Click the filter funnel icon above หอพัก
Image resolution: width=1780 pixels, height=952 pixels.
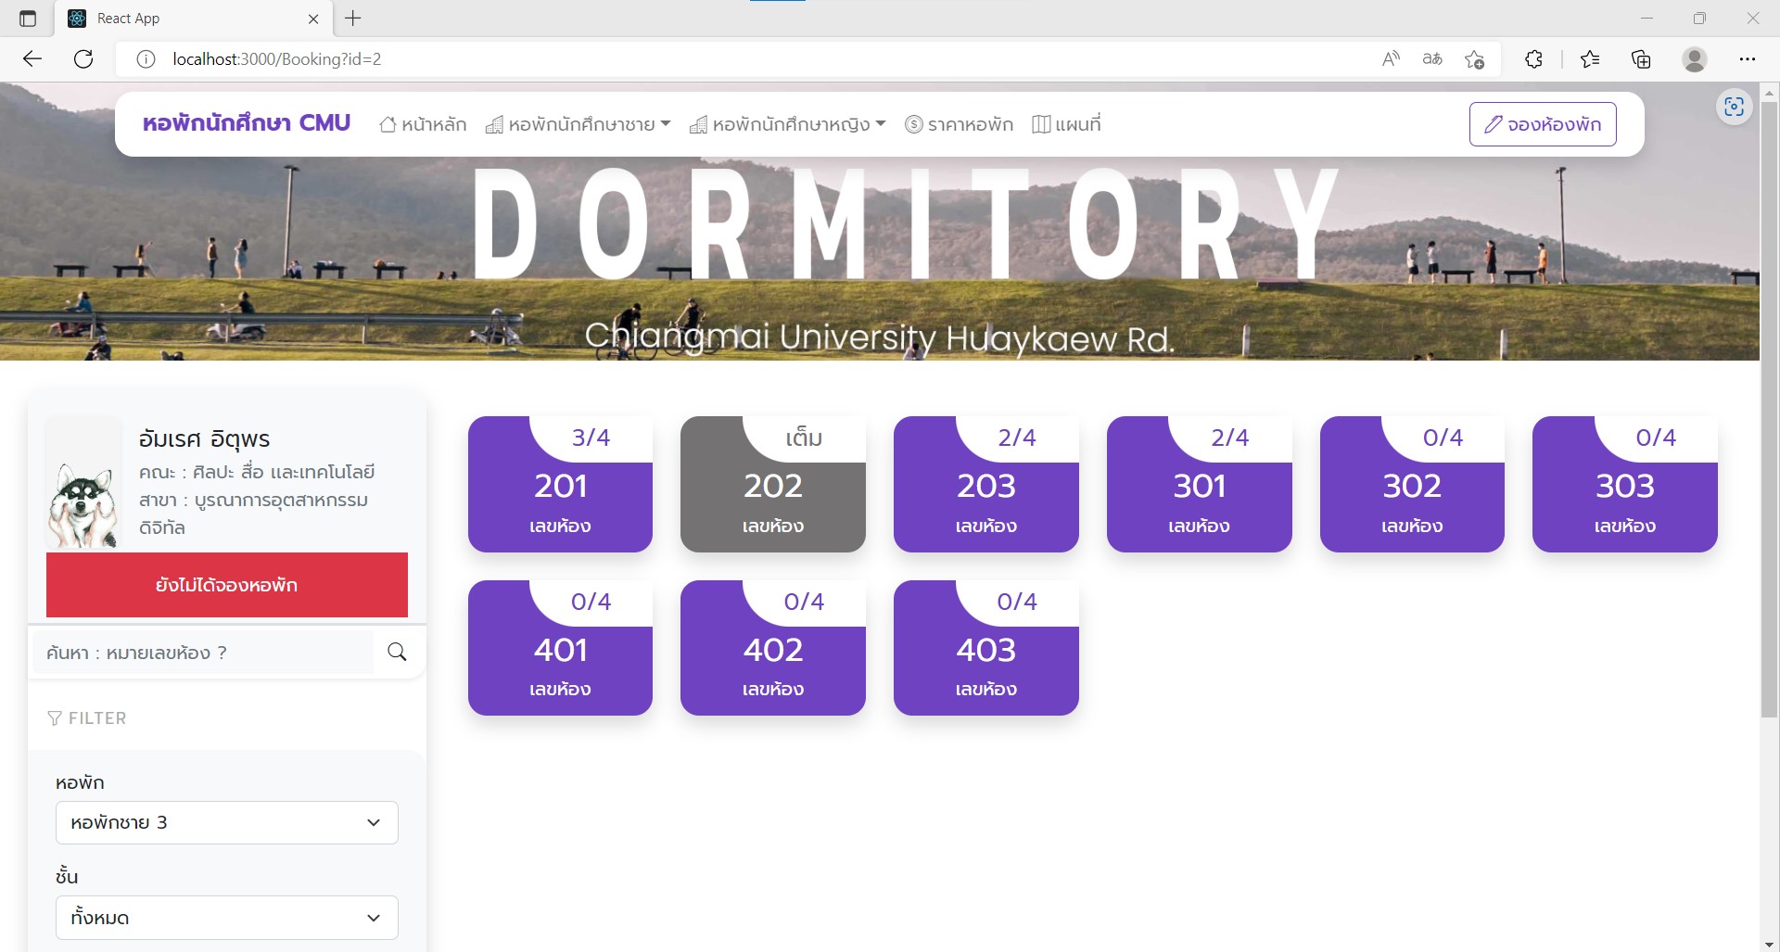tap(54, 717)
